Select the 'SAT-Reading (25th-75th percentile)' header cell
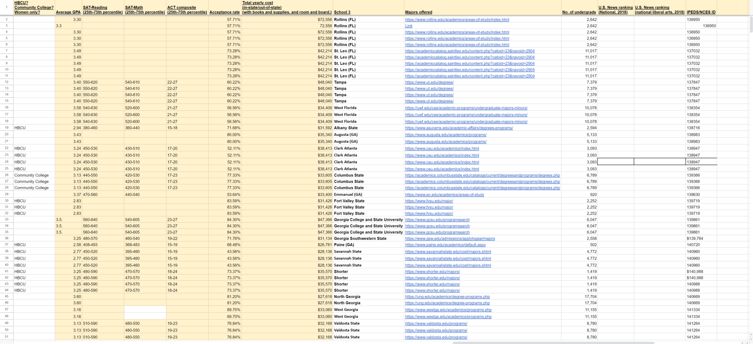 click(103, 8)
